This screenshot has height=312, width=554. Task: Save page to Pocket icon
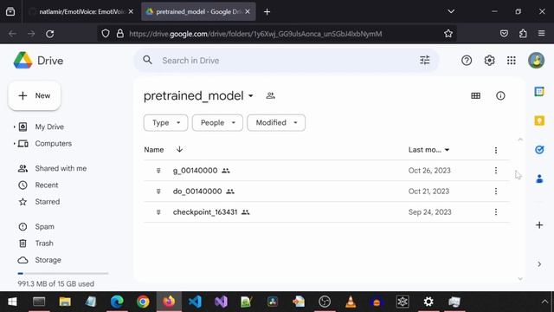tap(504, 34)
